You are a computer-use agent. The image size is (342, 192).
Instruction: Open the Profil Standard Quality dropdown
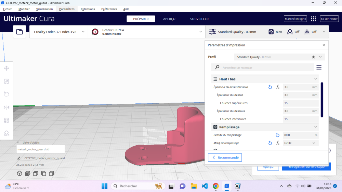pos(280,57)
